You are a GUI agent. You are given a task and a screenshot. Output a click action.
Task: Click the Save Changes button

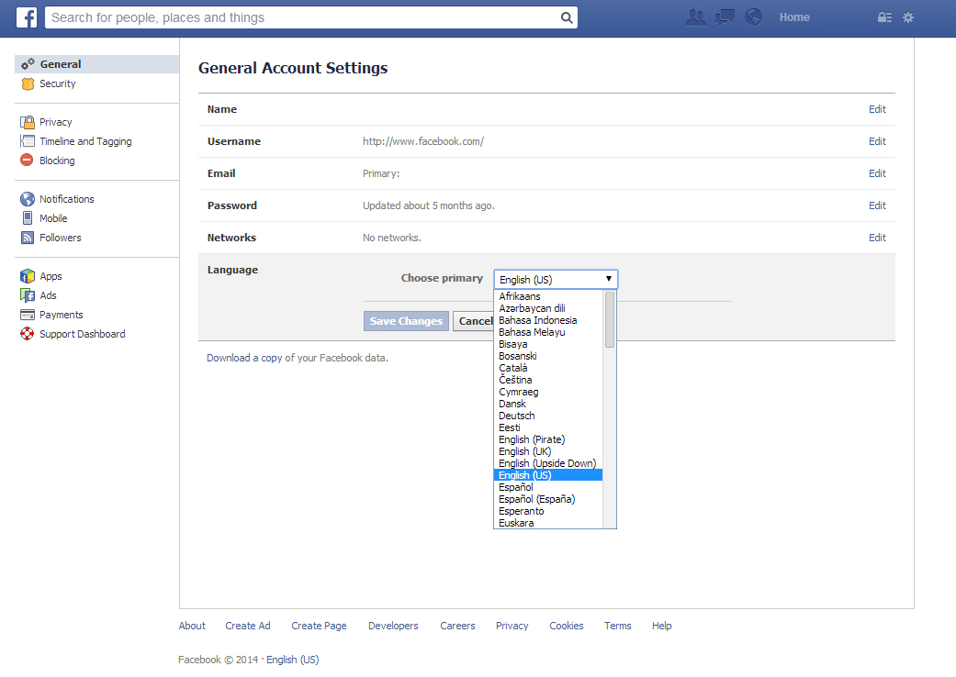(406, 321)
